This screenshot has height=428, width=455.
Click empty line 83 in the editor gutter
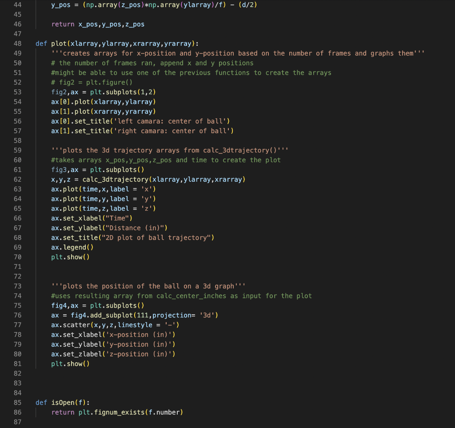[17, 383]
